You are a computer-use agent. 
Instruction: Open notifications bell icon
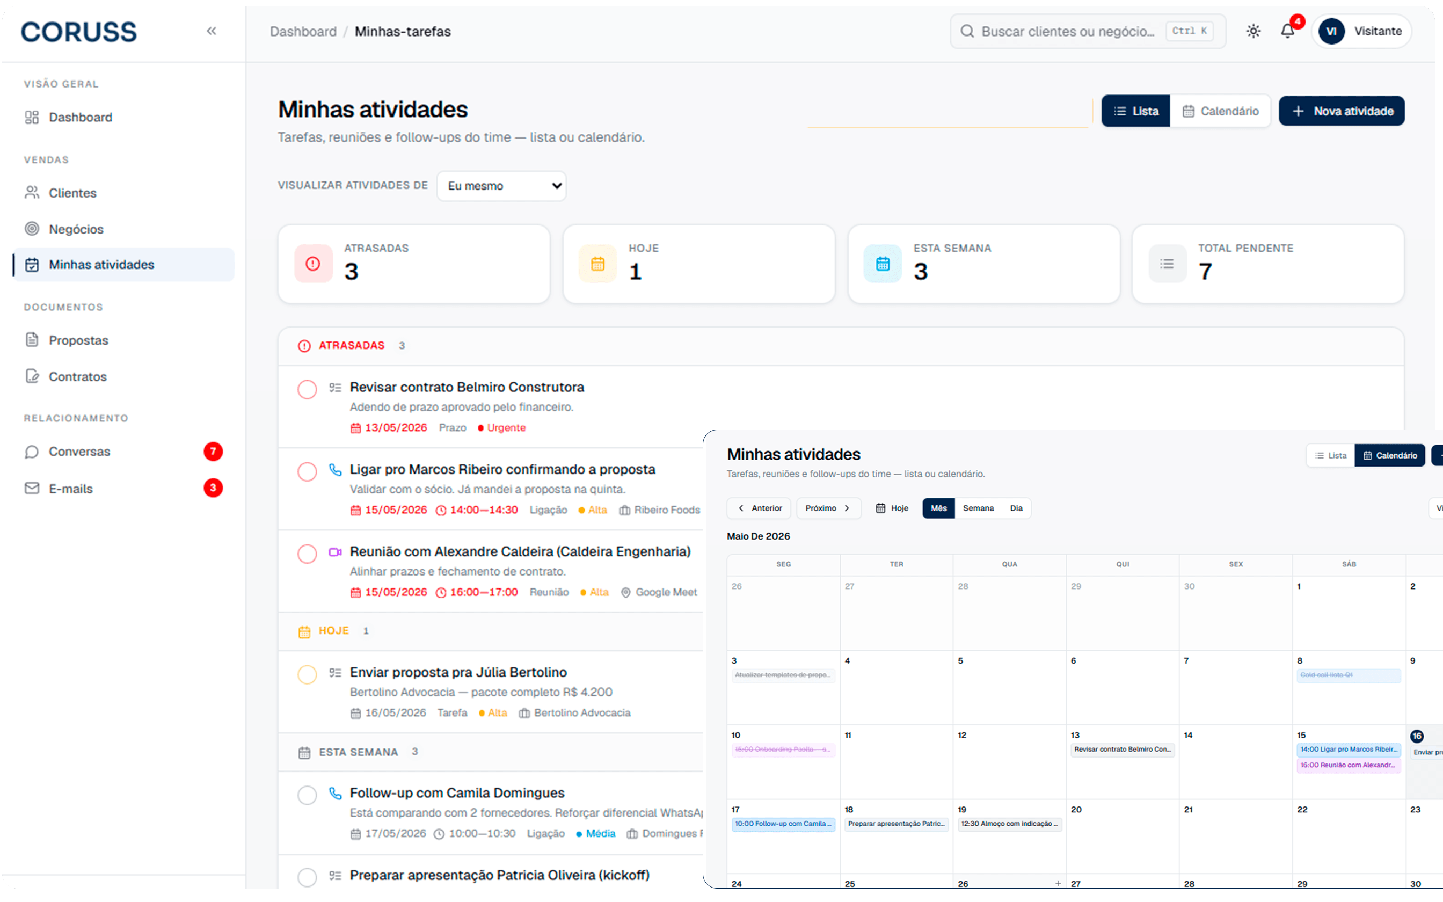click(x=1288, y=31)
